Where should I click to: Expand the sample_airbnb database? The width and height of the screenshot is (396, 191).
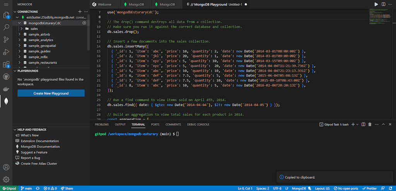pos(20,34)
